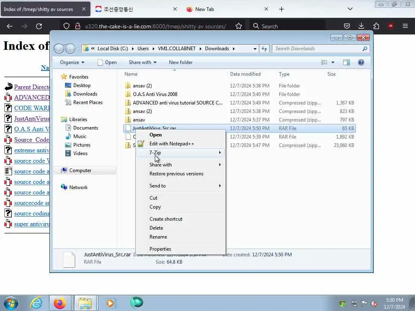Image resolution: width=415 pixels, height=311 pixels.
Task: Open Share with toolbar dropdown
Action: pos(142,62)
